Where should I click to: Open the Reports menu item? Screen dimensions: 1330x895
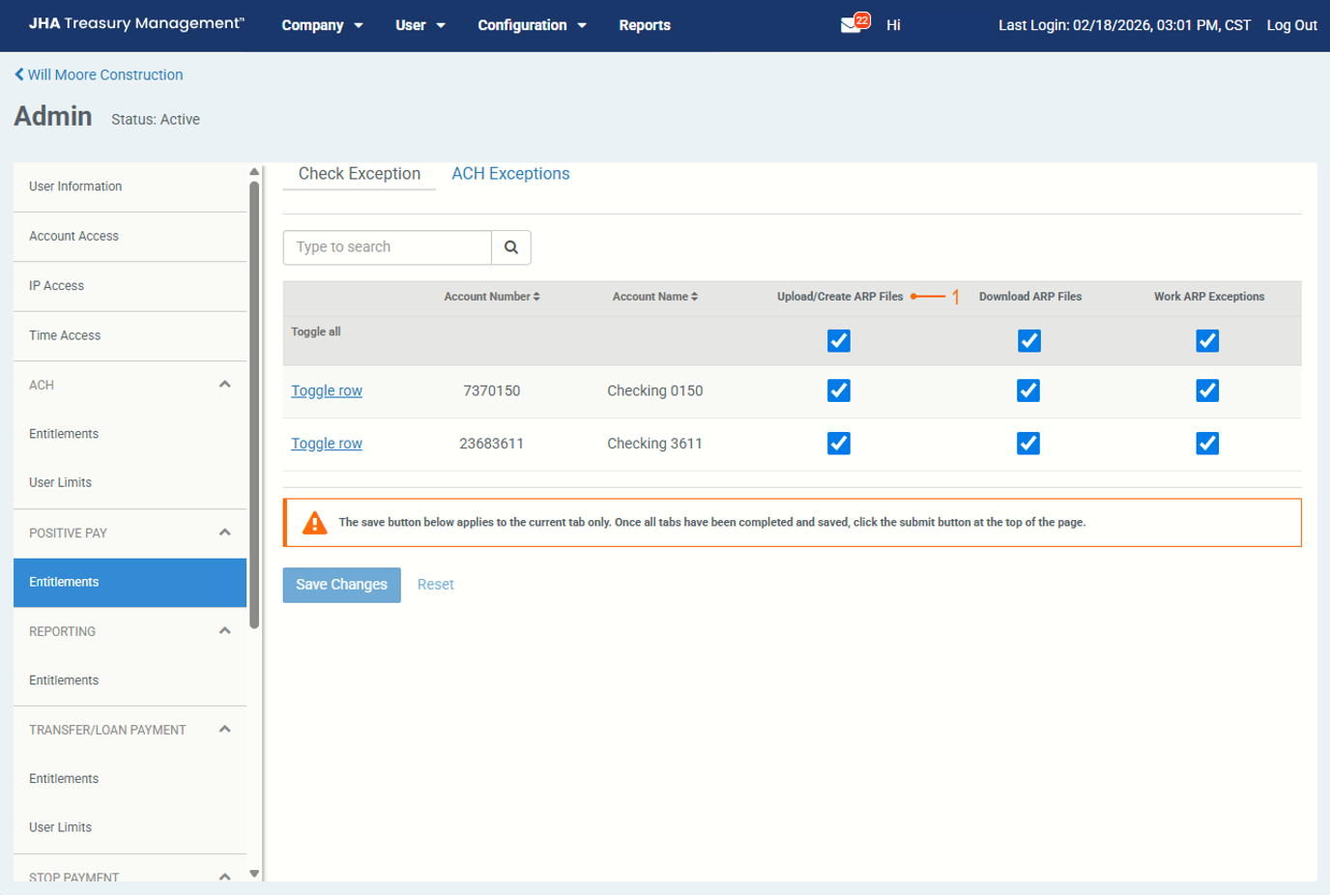644,25
